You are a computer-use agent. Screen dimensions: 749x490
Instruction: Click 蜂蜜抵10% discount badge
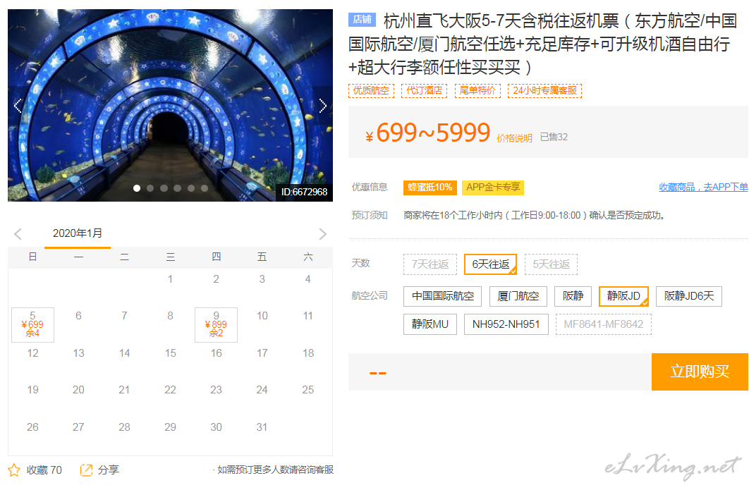[430, 188]
